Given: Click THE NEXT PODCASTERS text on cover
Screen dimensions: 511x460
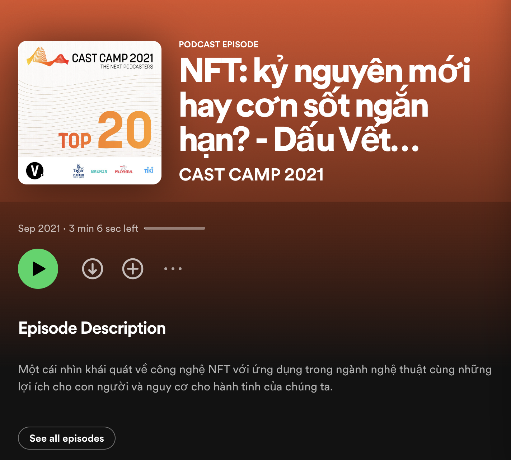Looking at the screenshot, I should click(127, 67).
